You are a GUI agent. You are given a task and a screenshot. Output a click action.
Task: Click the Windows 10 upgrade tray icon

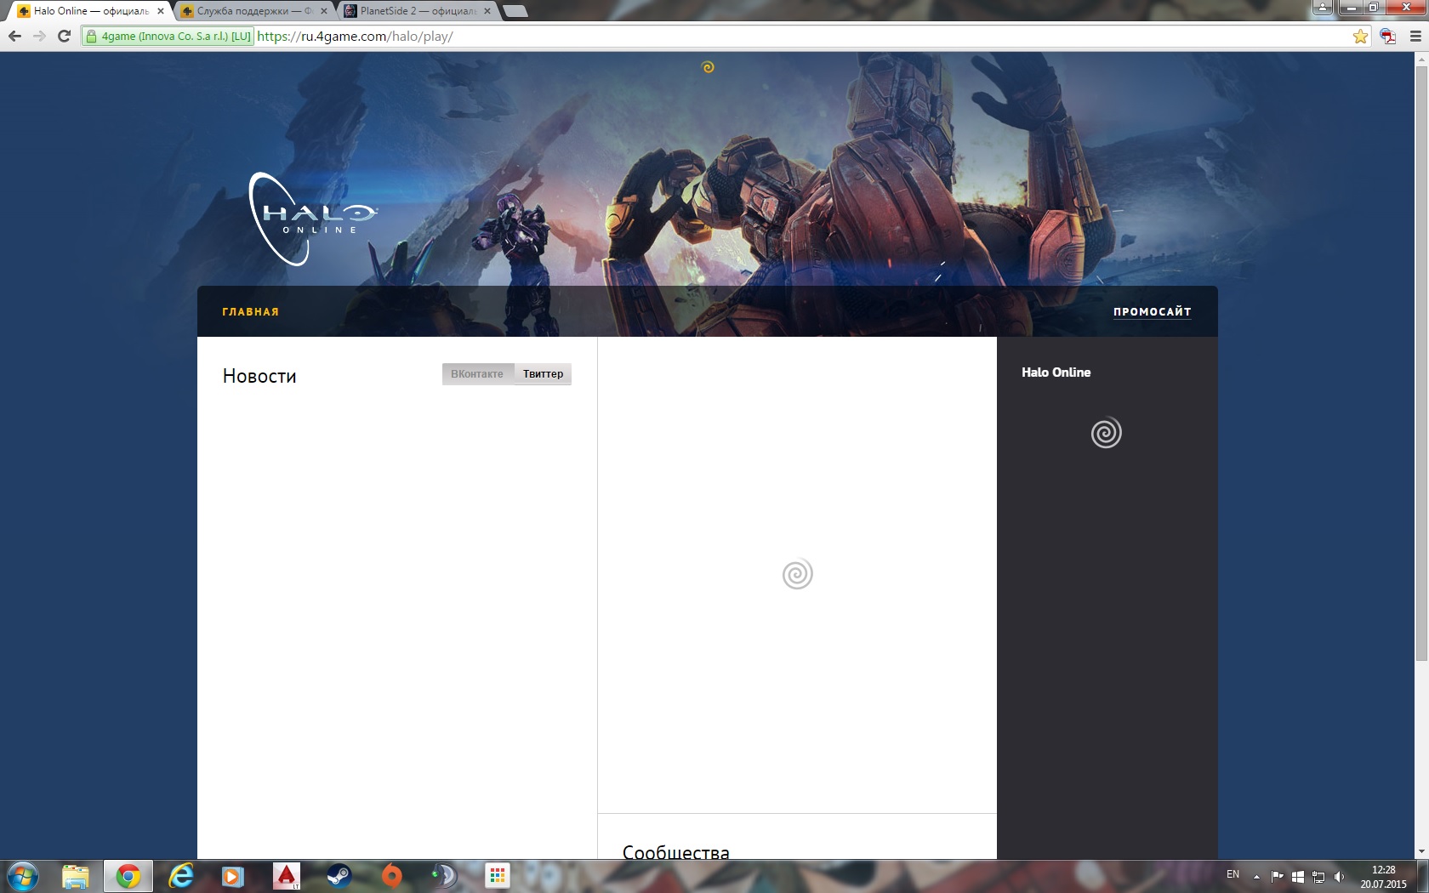[1298, 877]
